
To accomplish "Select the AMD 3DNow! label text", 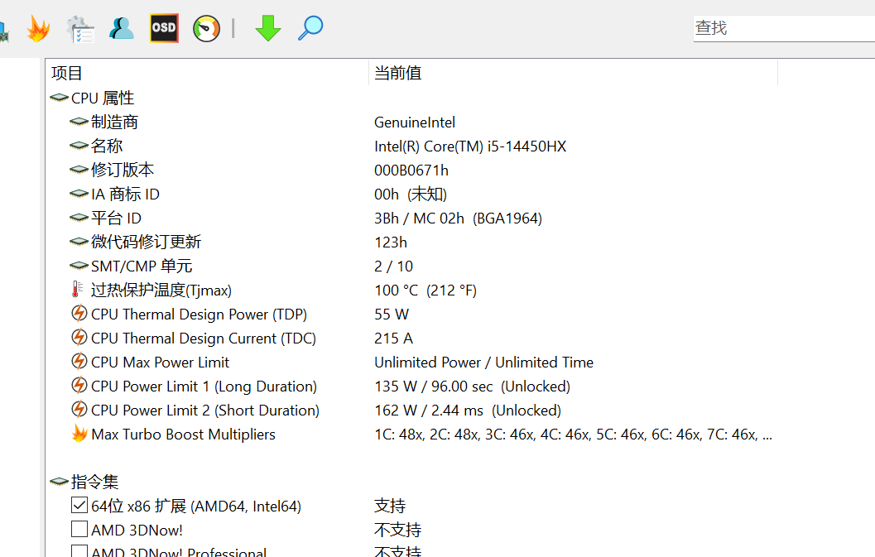I will pos(137,531).
